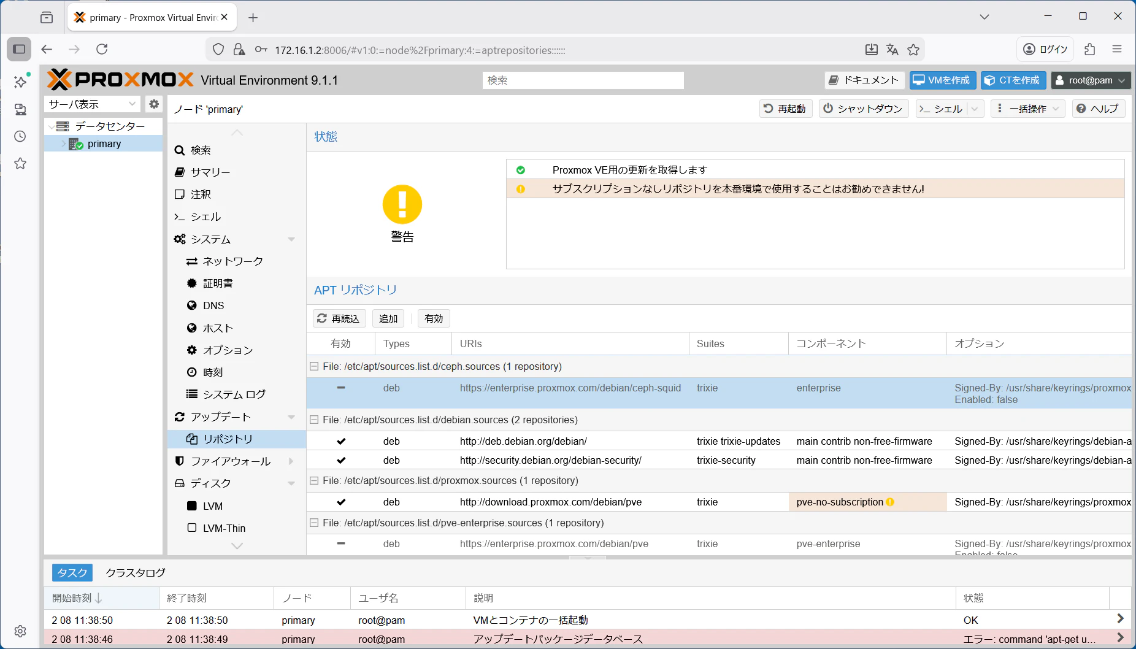Click the 再起動 reboot button
The image size is (1136, 649).
785,109
